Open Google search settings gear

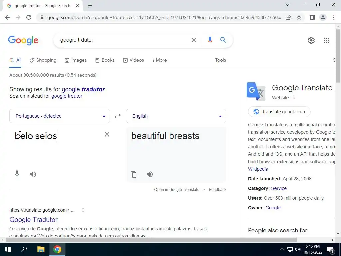tap(311, 40)
